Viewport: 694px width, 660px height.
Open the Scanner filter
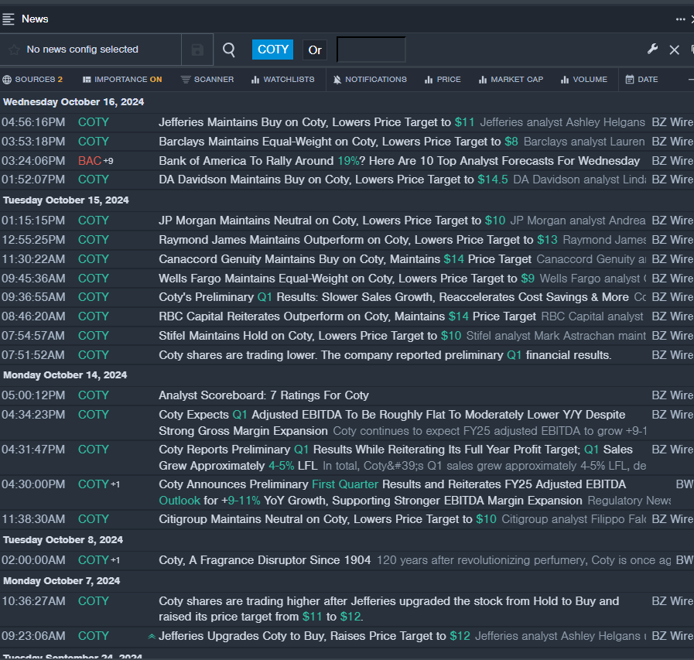[x=207, y=79]
